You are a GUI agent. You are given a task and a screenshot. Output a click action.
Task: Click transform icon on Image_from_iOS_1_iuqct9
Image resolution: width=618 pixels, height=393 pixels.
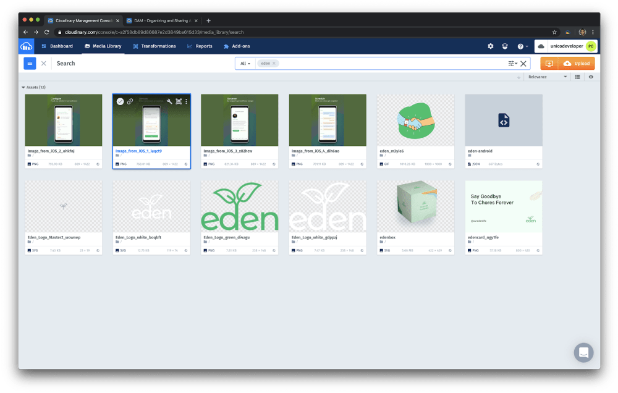[179, 102]
